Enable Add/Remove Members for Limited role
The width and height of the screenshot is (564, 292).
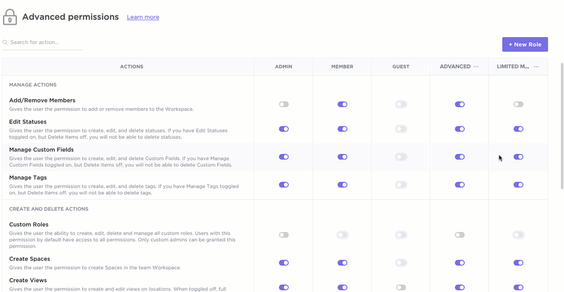(518, 105)
